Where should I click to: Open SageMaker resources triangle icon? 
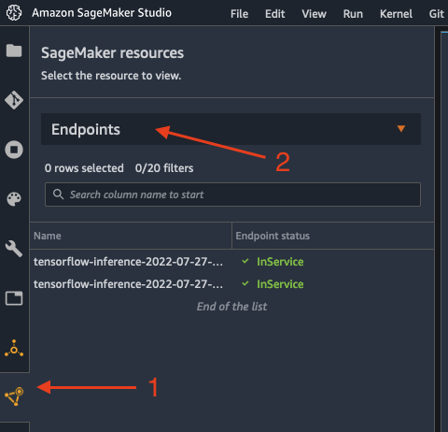coord(14,396)
